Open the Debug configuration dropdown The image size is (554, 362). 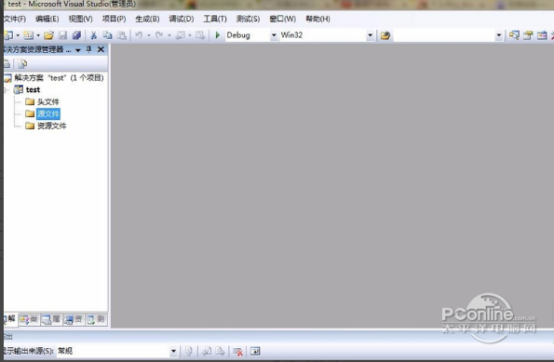coord(274,35)
